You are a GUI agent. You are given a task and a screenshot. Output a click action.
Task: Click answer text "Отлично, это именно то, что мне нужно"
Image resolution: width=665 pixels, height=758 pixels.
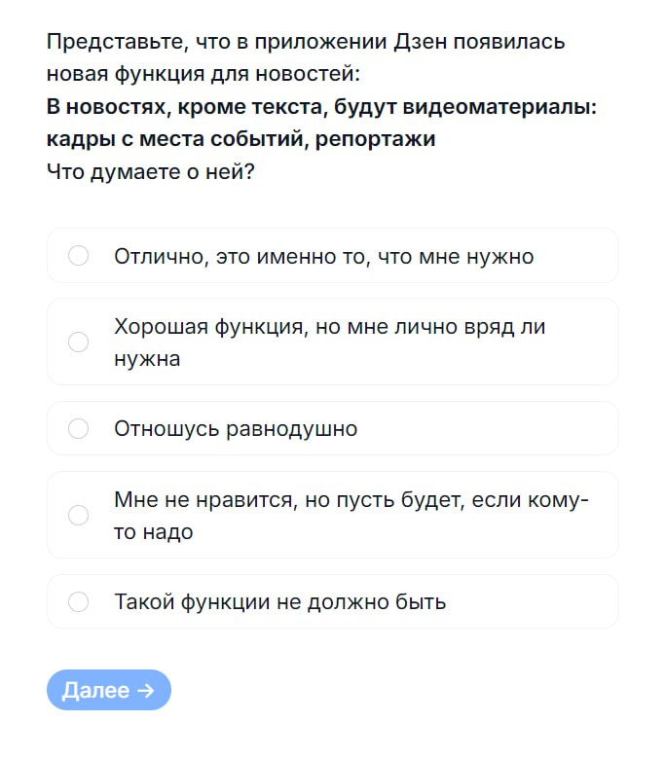(x=323, y=257)
